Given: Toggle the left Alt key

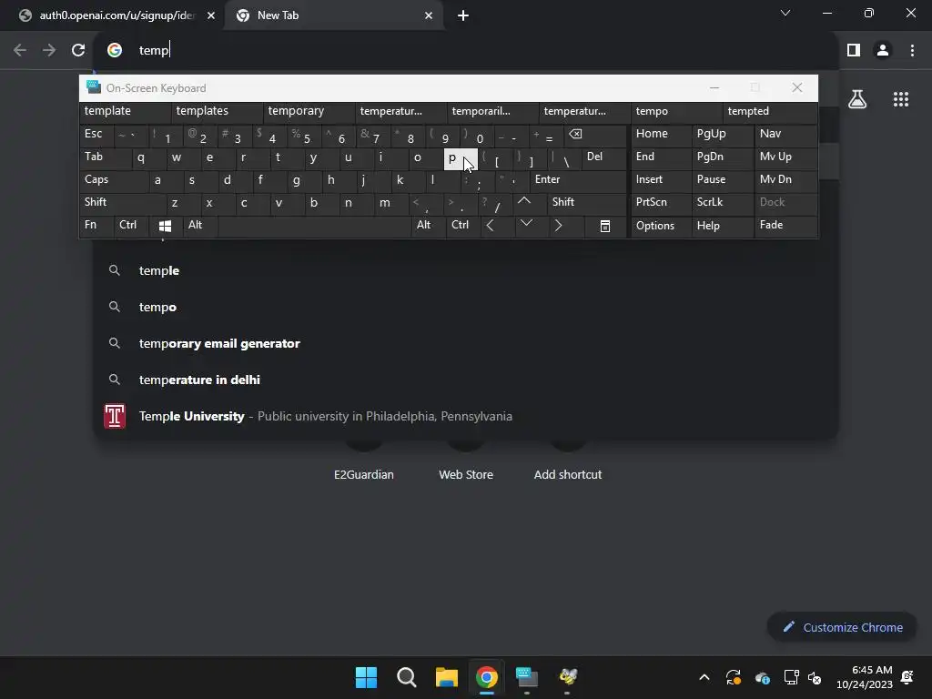Looking at the screenshot, I should 199,226.
